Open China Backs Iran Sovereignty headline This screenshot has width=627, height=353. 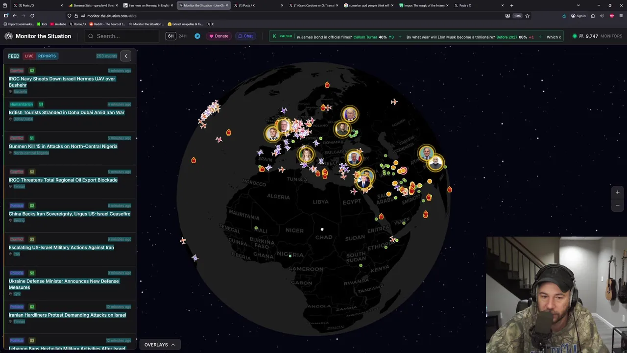pos(70,214)
